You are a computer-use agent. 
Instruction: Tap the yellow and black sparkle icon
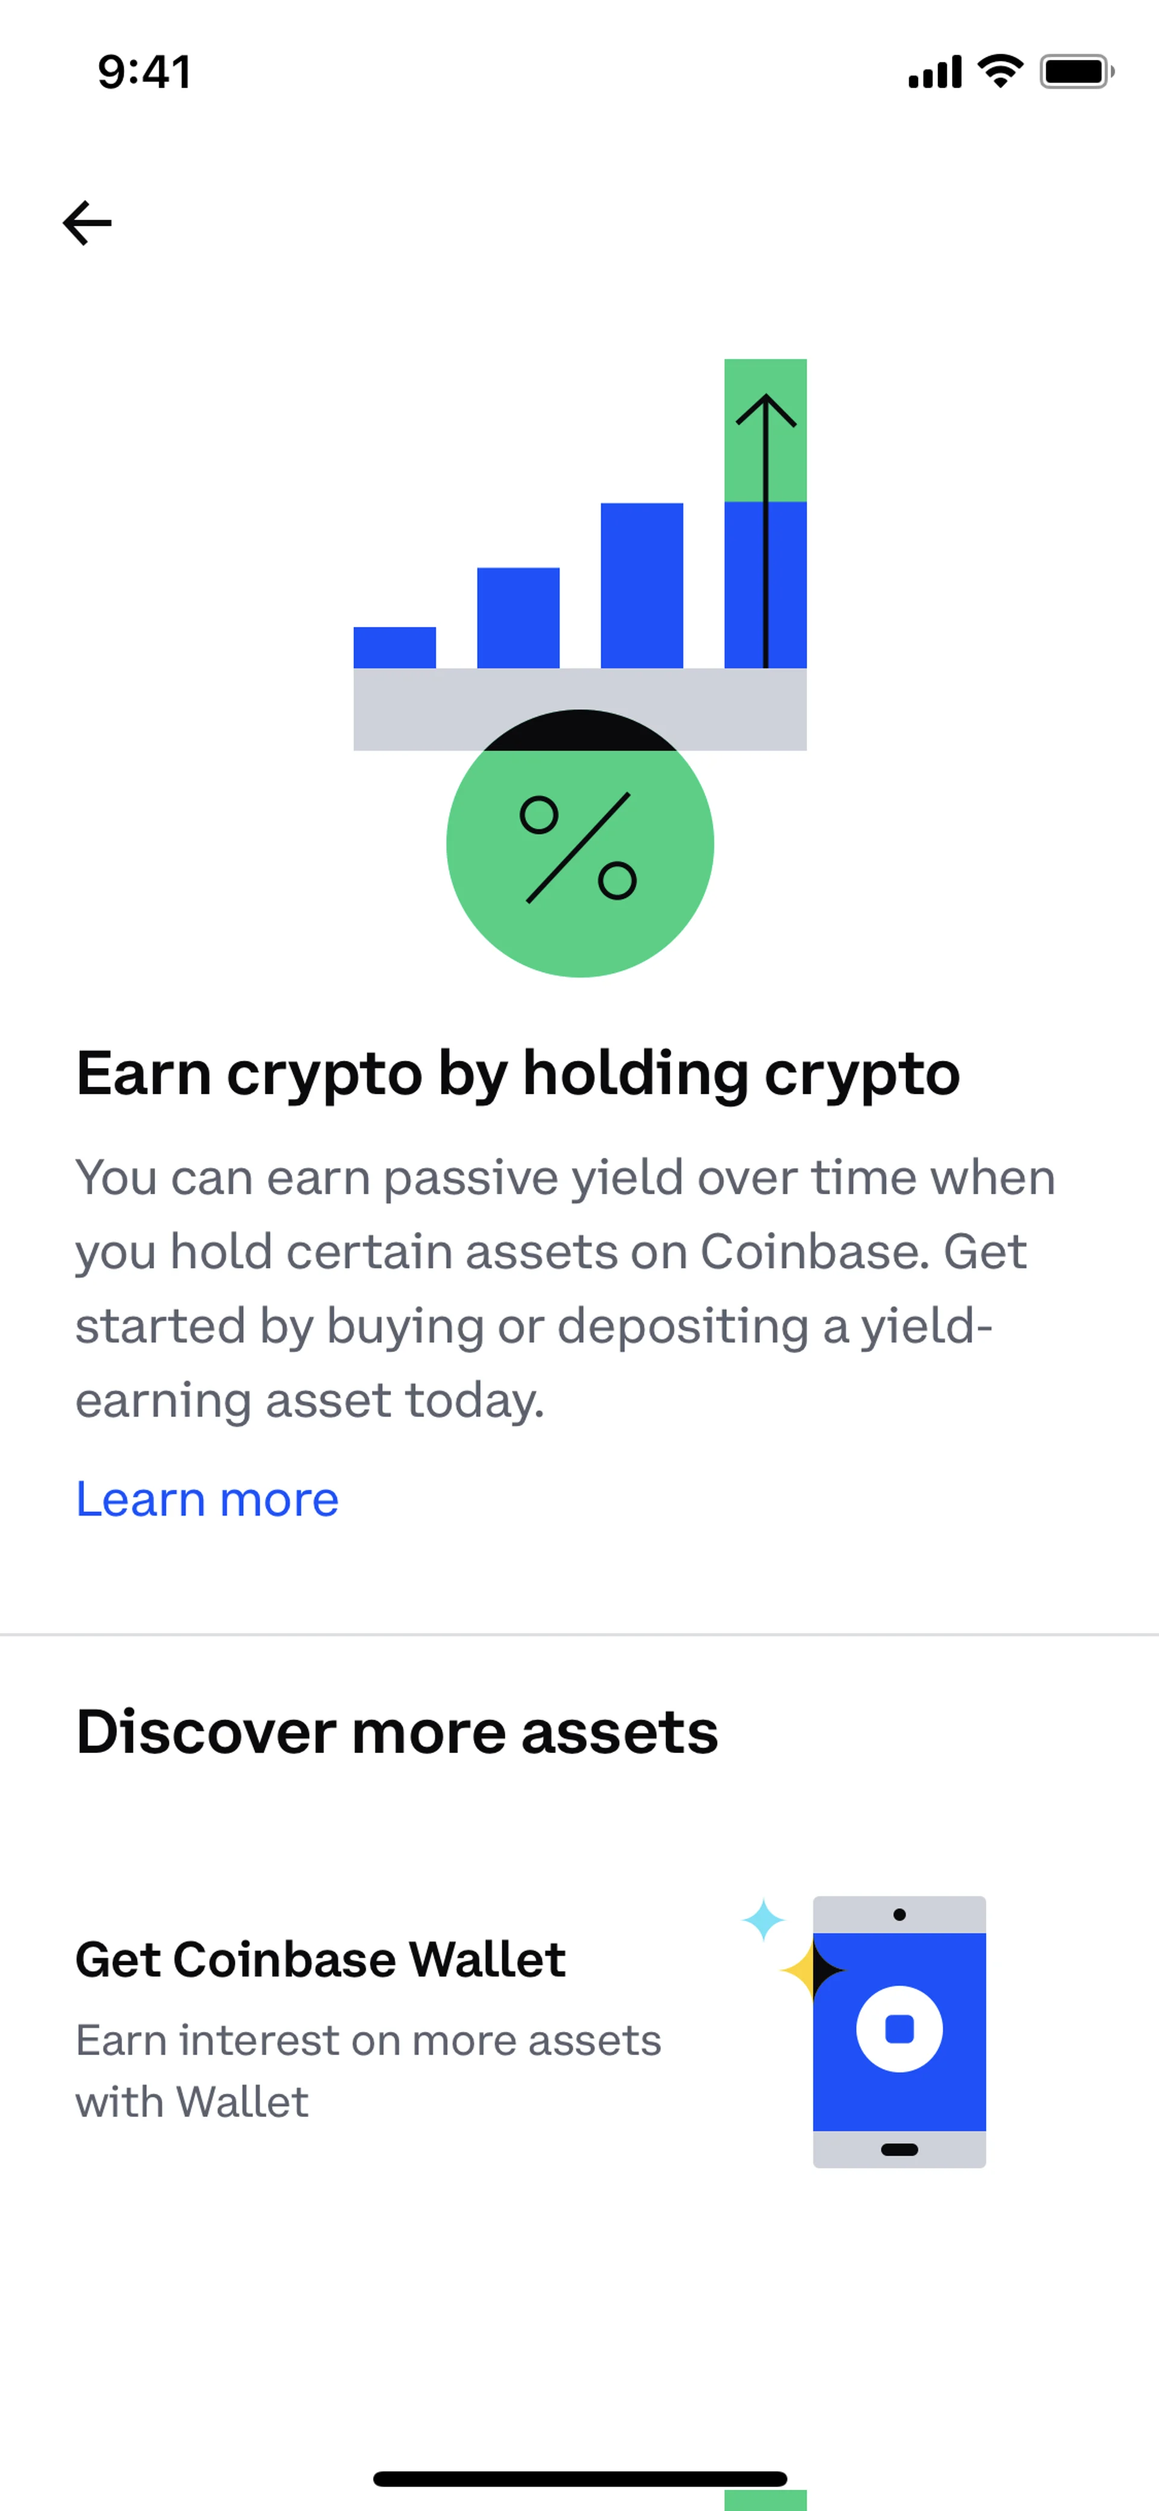(813, 1969)
